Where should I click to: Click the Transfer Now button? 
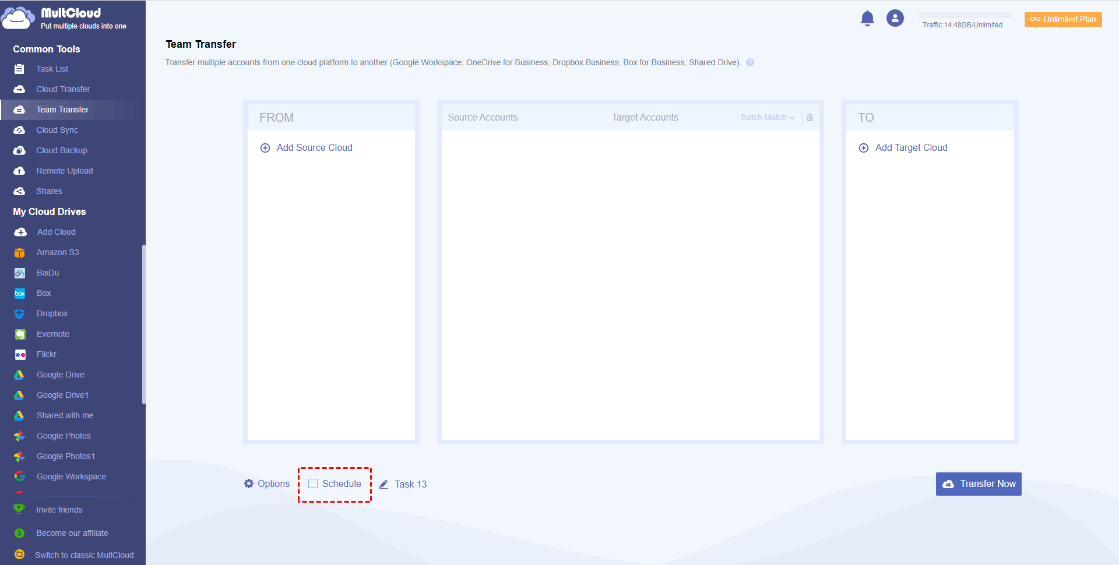pos(979,484)
